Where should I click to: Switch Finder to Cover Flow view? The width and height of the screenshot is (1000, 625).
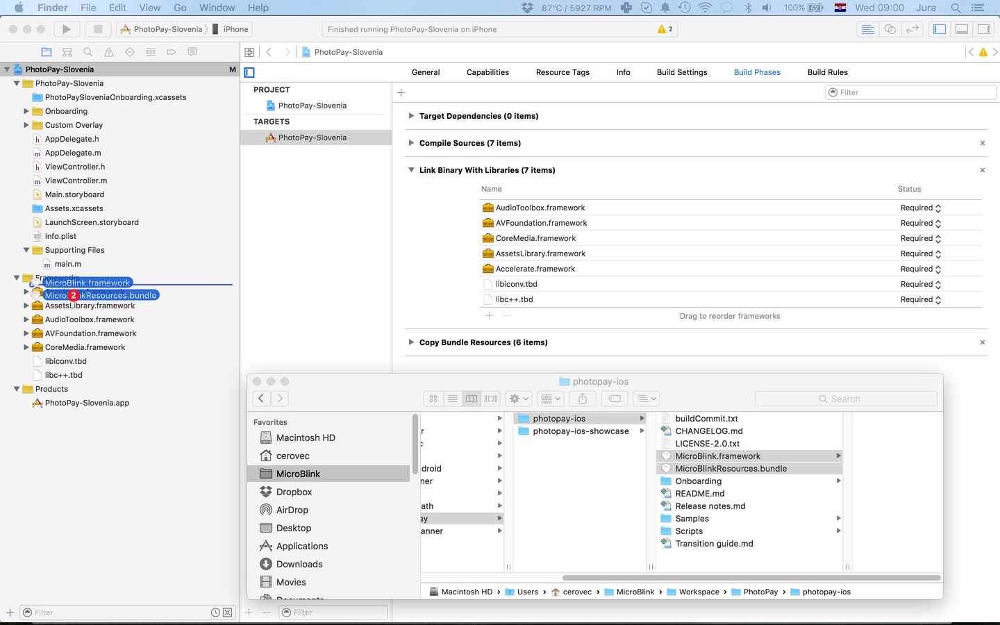point(491,399)
